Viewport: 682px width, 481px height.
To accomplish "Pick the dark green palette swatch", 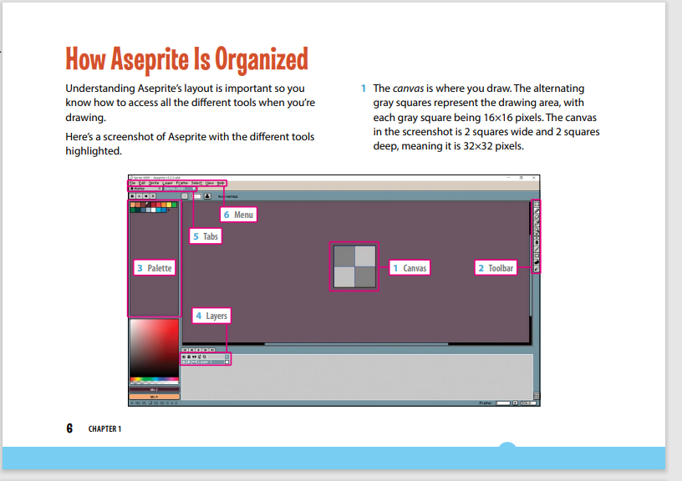I will click(133, 210).
